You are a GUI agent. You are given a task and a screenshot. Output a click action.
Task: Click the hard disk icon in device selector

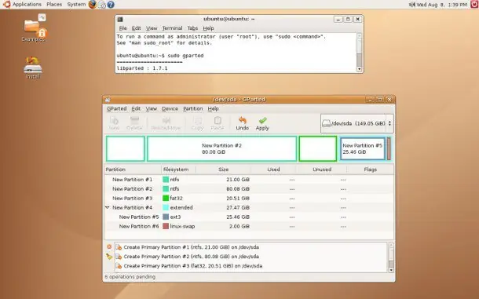pyautogui.click(x=326, y=123)
